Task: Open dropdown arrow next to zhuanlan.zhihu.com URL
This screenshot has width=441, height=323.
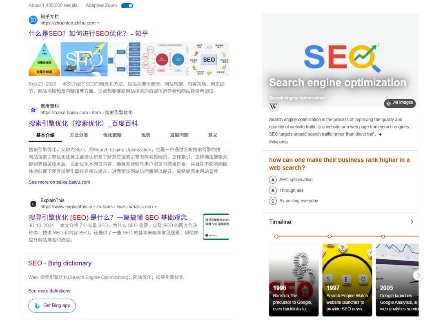Action: click(98, 23)
